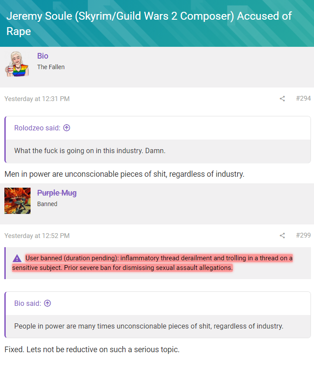
Task: Open the permalink for post #294
Action: pos(303,98)
